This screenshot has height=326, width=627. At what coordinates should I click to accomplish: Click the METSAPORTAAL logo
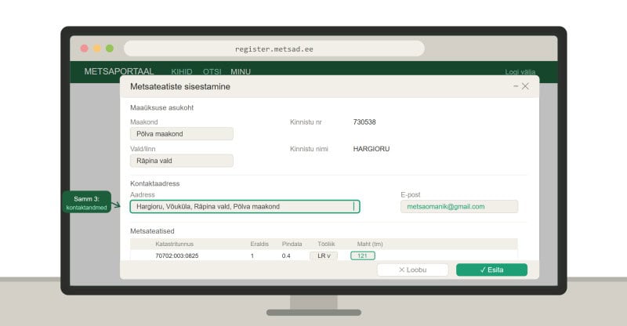pos(119,71)
